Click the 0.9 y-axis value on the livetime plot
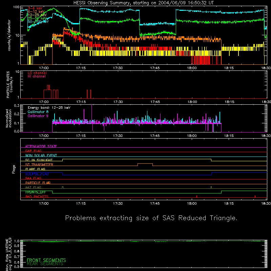271x271 pixels. tap(17, 246)
